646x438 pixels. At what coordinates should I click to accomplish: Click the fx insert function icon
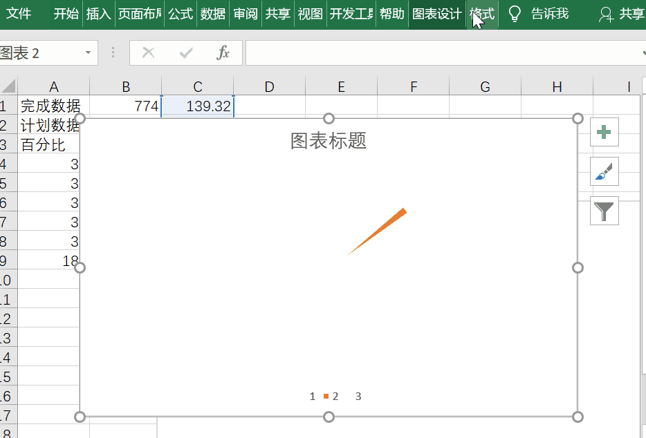click(x=223, y=53)
